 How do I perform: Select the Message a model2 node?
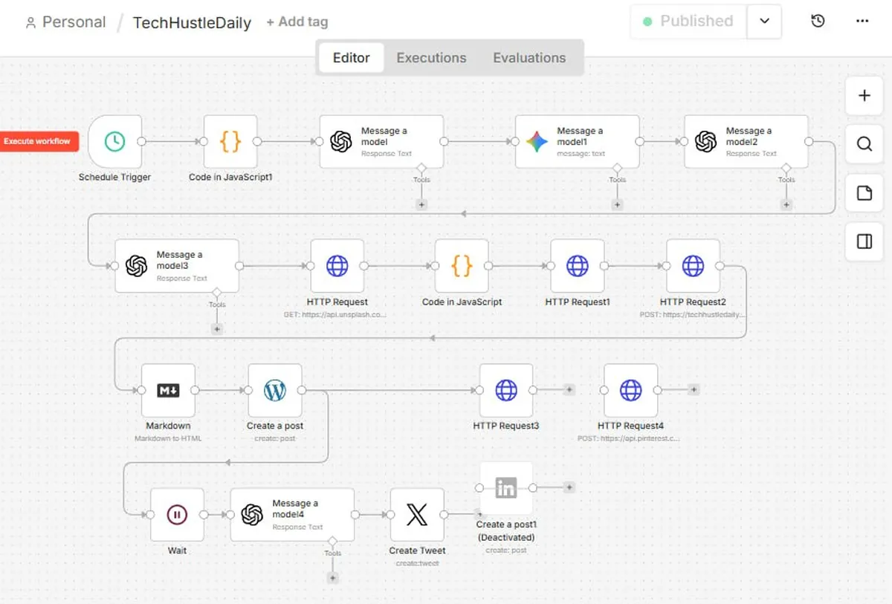[746, 141]
